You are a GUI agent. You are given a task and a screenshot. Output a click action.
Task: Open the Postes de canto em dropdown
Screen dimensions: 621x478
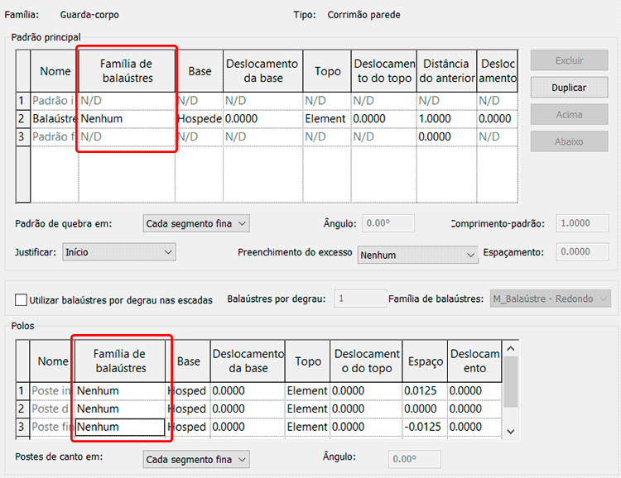point(194,459)
